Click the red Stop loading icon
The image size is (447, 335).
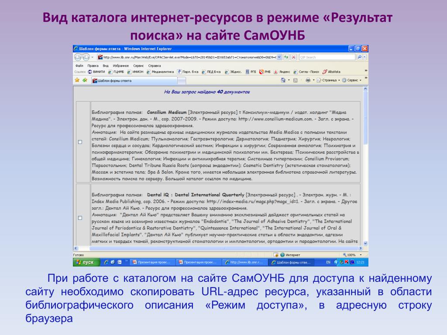click(294, 57)
